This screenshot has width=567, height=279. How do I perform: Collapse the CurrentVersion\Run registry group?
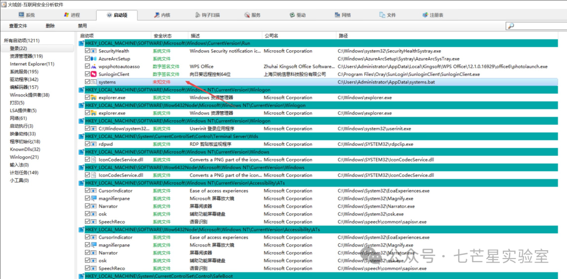81,44
